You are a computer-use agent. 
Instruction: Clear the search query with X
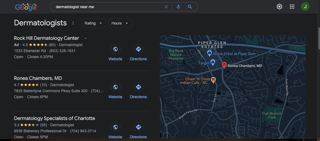coord(166,7)
